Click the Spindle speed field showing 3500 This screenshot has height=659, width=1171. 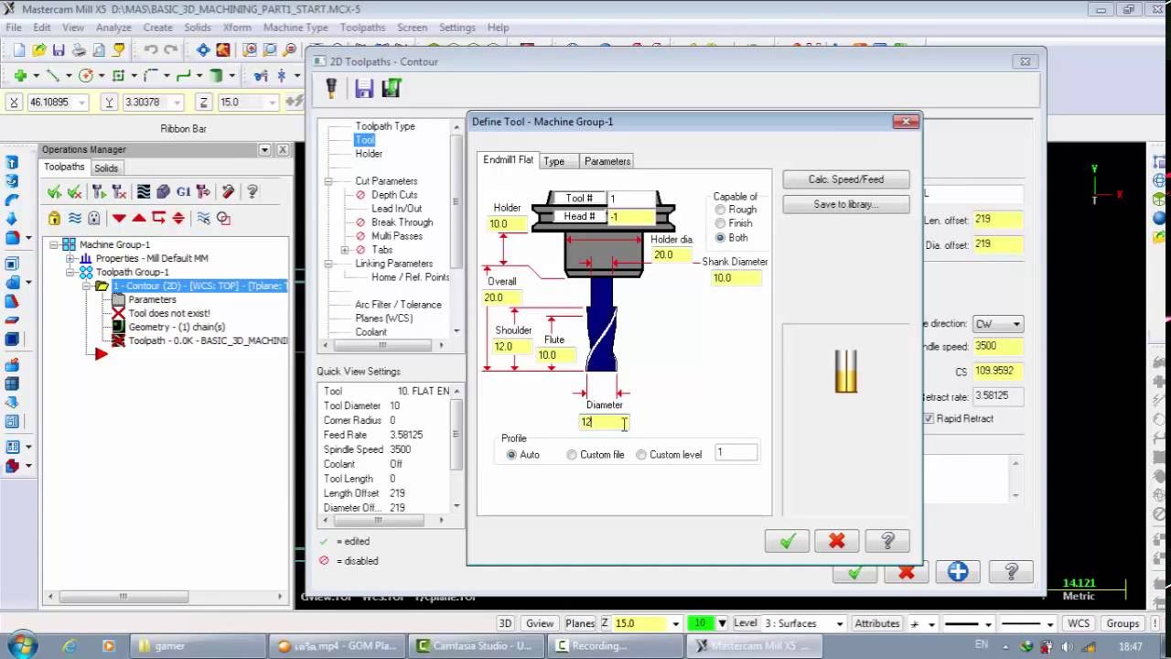click(997, 346)
